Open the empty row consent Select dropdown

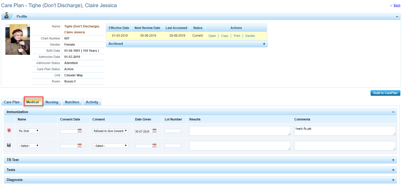[110, 146]
